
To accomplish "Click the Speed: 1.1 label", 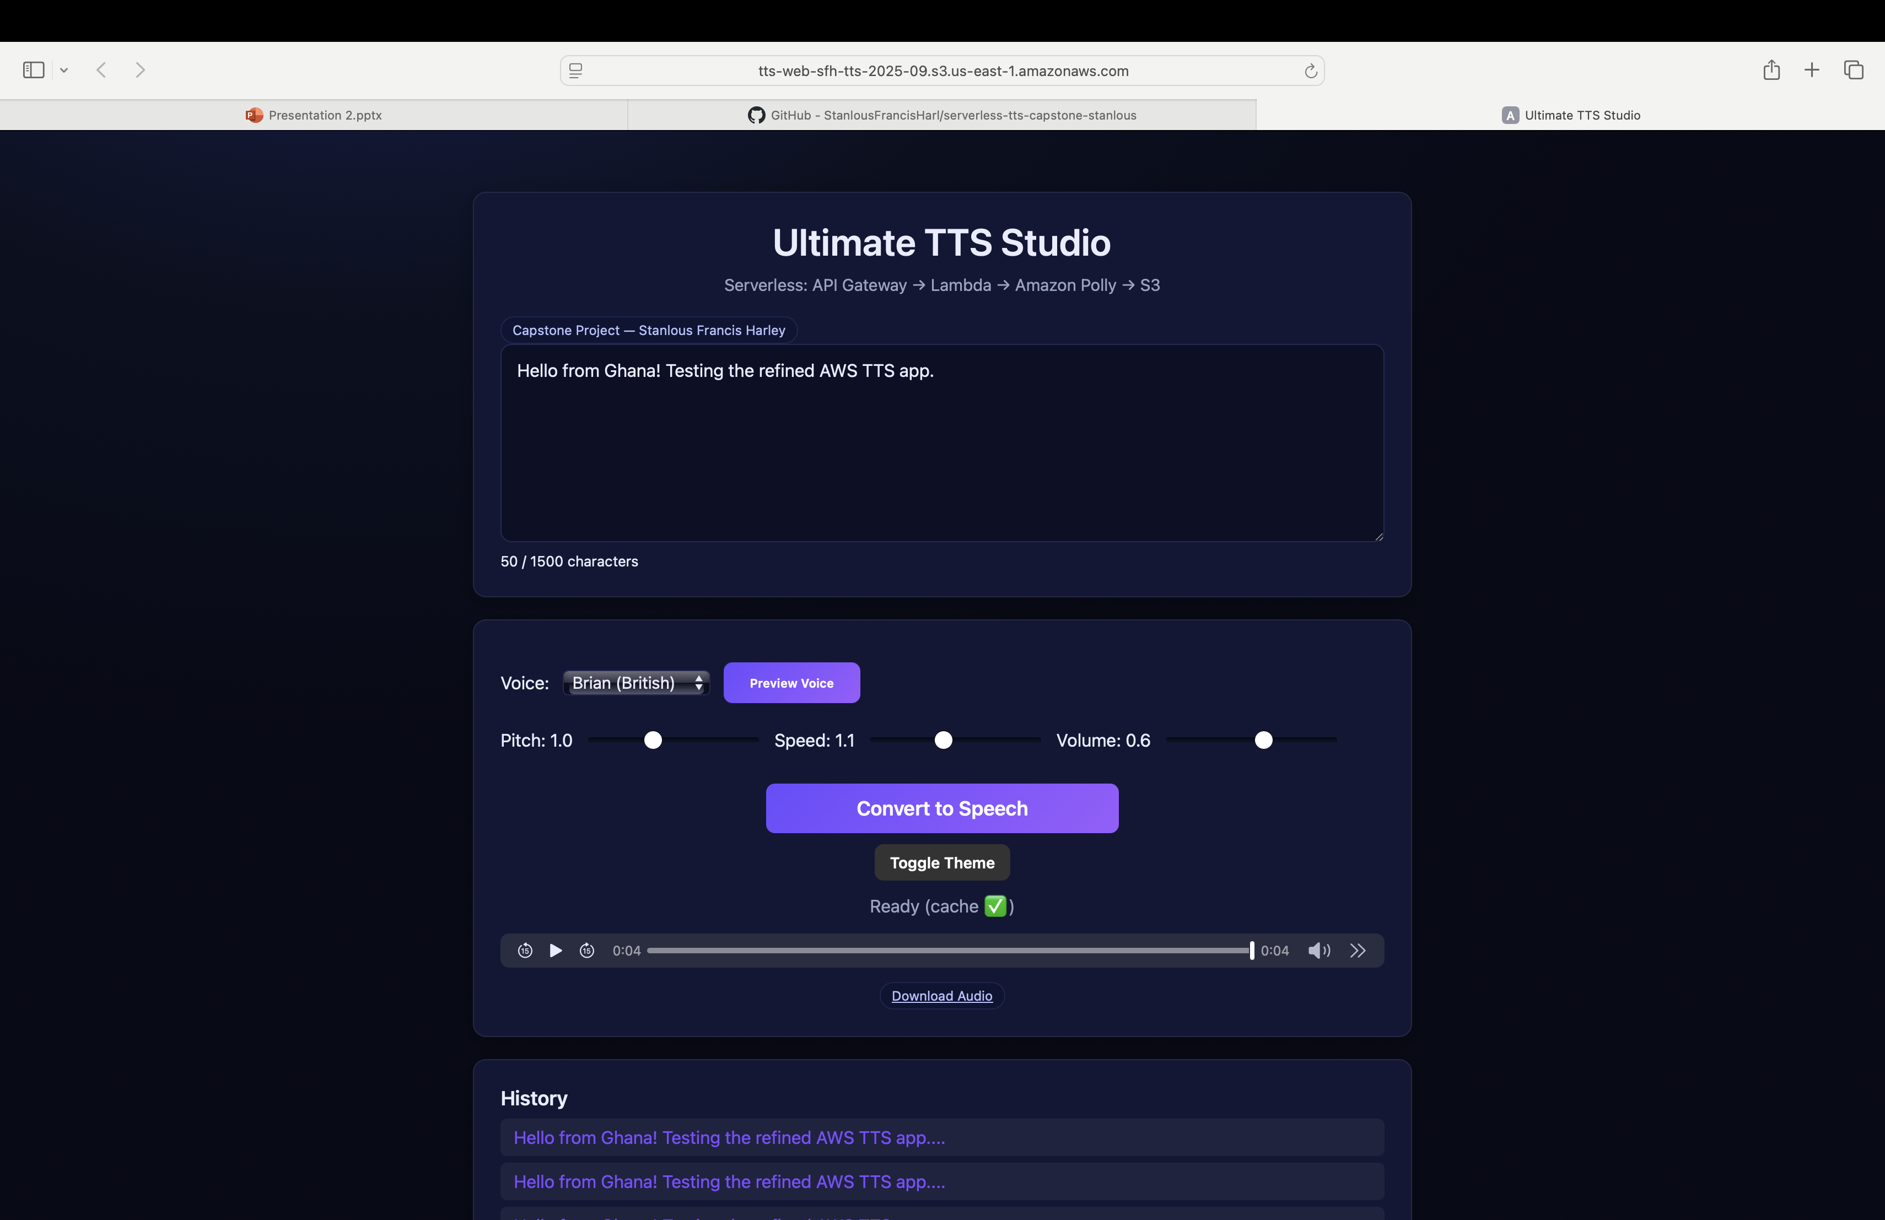I will (x=814, y=740).
